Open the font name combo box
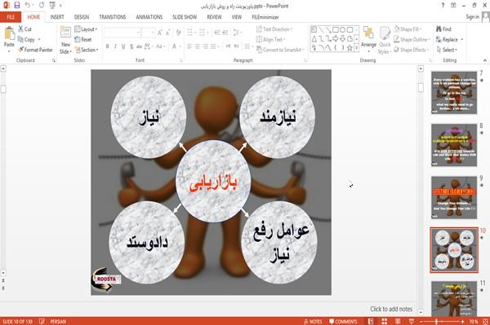Image resolution: width=490 pixels, height=325 pixels. [122, 33]
